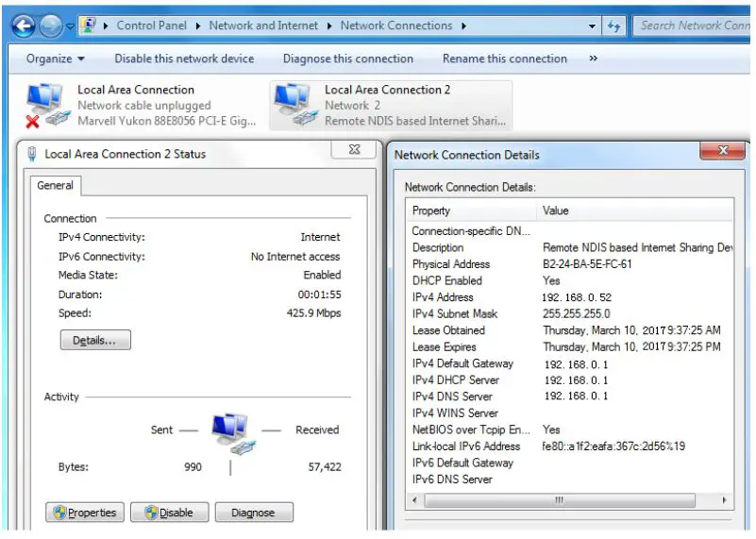Click Disable button in Status dialog
Image resolution: width=756 pixels, height=539 pixels.
pyautogui.click(x=170, y=513)
